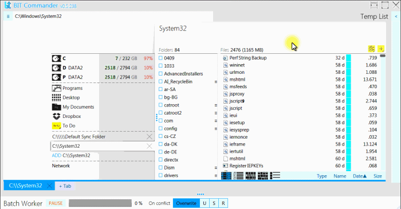Expand subfolders marker of AI_RecycleBin
401x209 pixels.
216,82
